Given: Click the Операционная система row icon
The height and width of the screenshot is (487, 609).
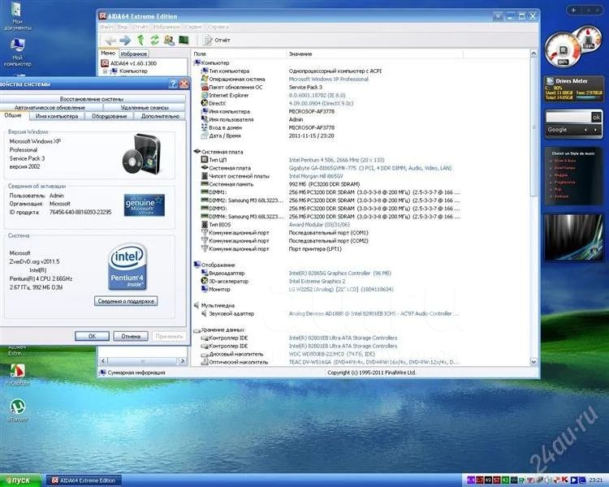Looking at the screenshot, I should pos(205,79).
